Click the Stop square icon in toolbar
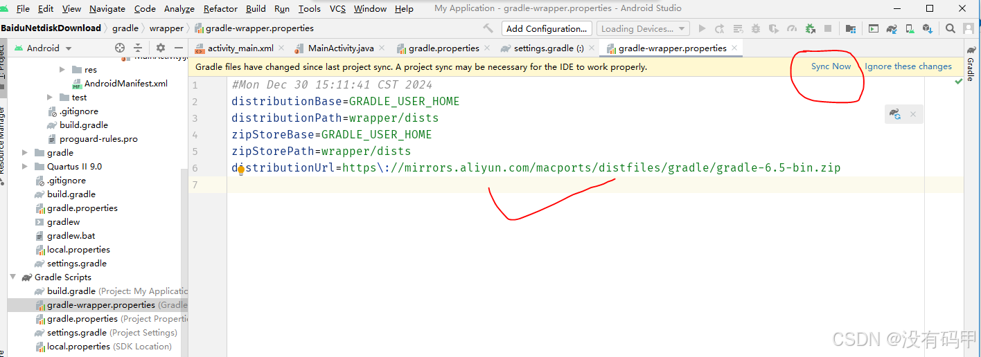981x357 pixels. pyautogui.click(x=828, y=28)
